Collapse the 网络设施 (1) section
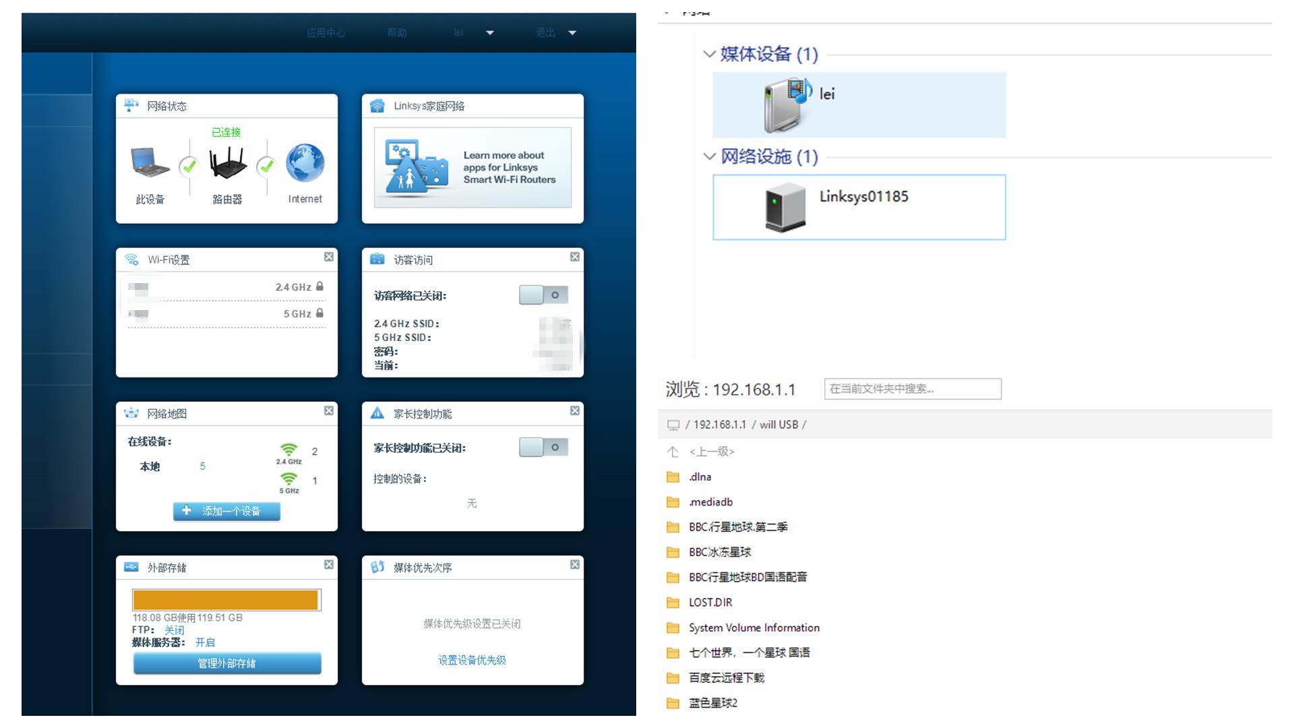The height and width of the screenshot is (728, 1294). click(709, 156)
